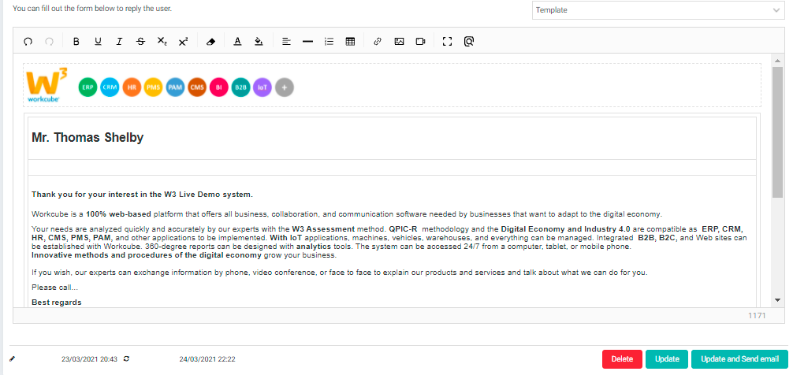Image resolution: width=793 pixels, height=375 pixels.
Task: Click the orange HR circle icon
Action: click(132, 87)
